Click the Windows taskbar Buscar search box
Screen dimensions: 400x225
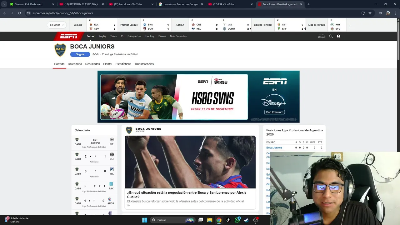172,220
